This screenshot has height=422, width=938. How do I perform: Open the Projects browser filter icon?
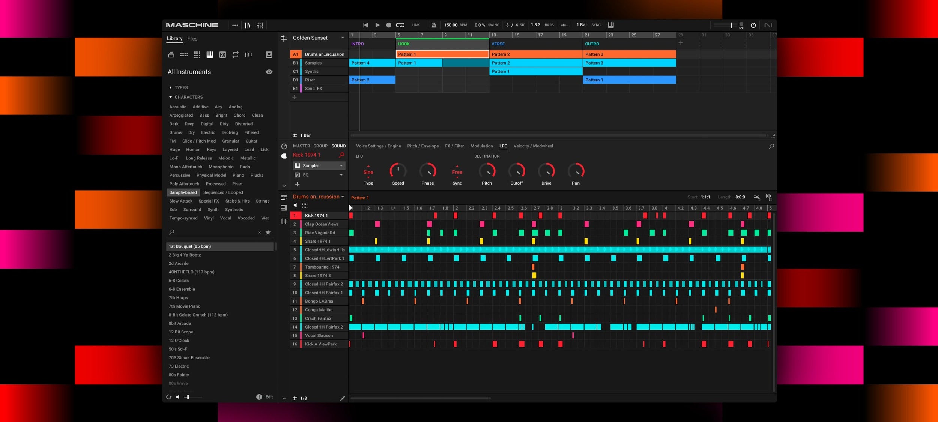tap(171, 54)
